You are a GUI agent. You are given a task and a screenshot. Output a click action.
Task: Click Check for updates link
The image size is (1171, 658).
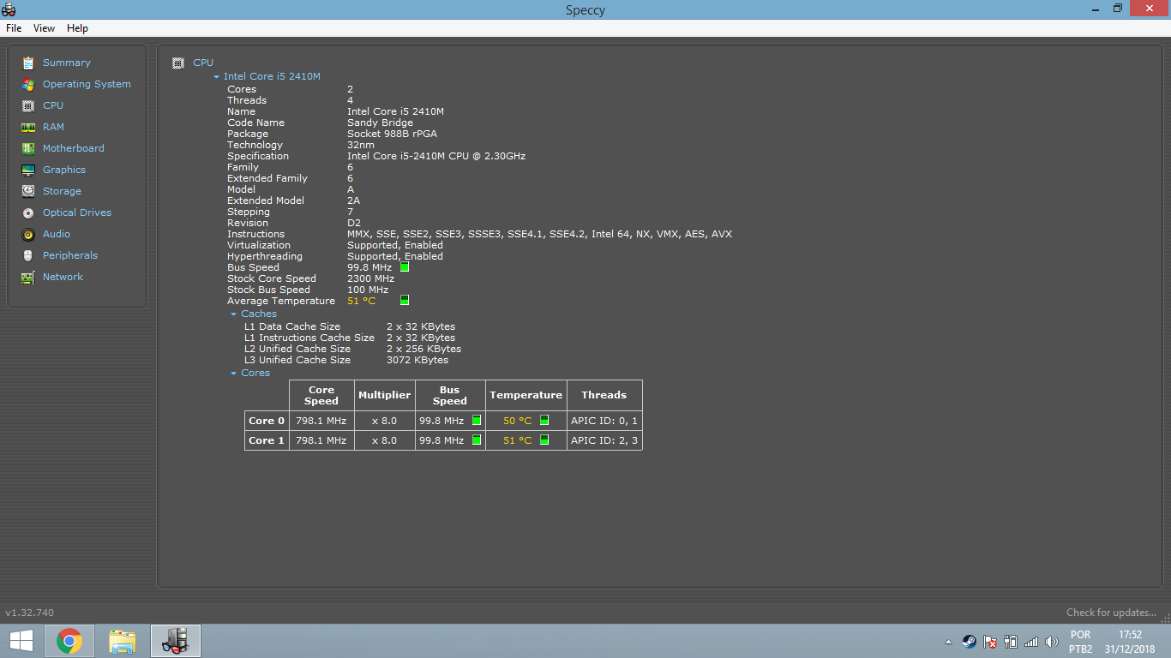[x=1112, y=613]
